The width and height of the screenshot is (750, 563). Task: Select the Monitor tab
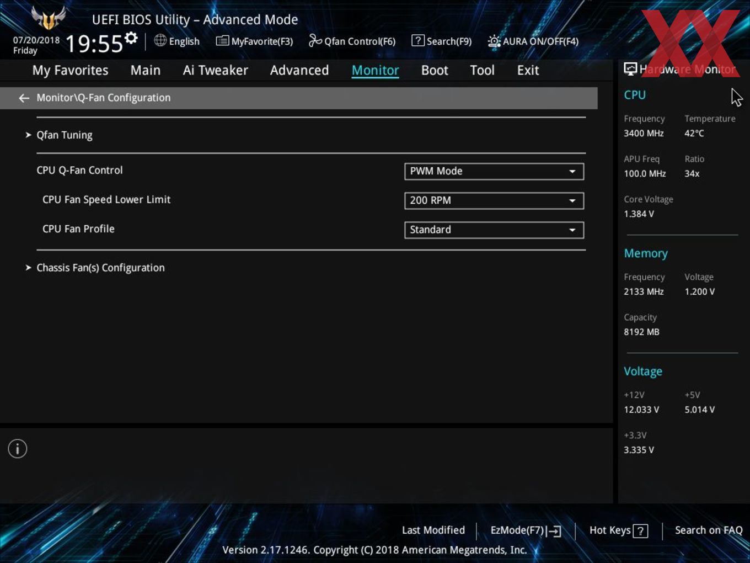coord(375,70)
